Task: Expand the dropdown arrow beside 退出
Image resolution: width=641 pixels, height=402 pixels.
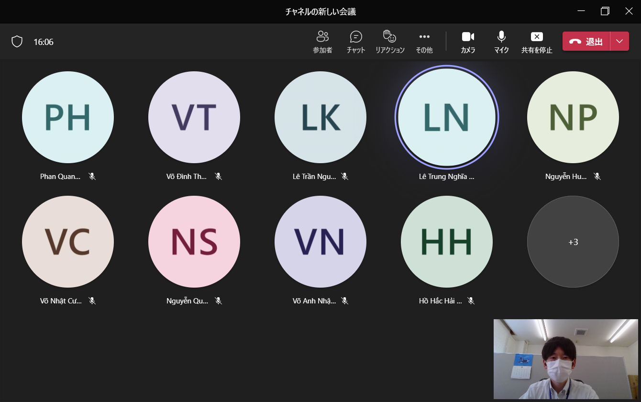Action: pyautogui.click(x=619, y=42)
